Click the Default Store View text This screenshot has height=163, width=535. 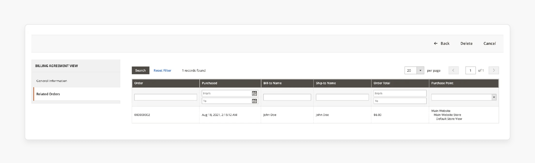point(449,119)
